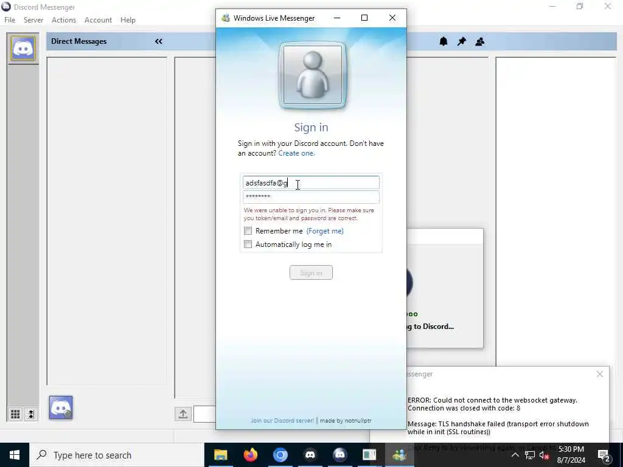Click the Direct Messages header text
The image size is (623, 467).
click(x=78, y=41)
